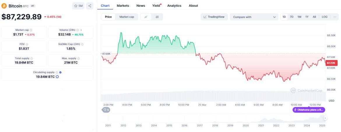The image size is (341, 132).
Task: Click the Oklahoma plans news badge
Action: [x=309, y=110]
